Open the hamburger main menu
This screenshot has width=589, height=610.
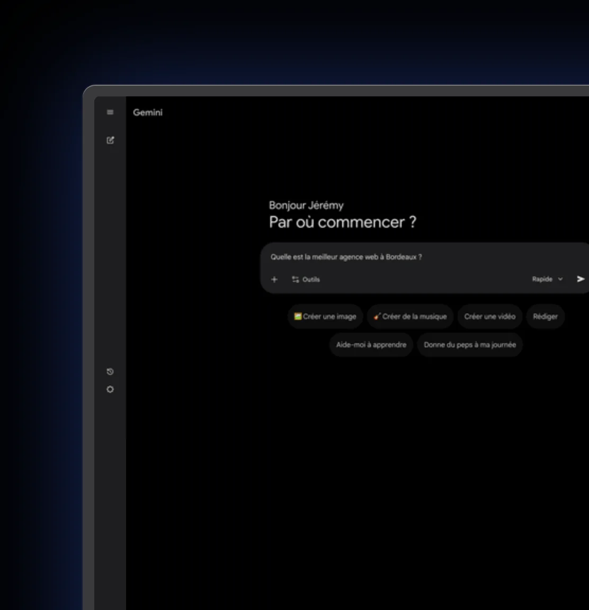click(110, 112)
